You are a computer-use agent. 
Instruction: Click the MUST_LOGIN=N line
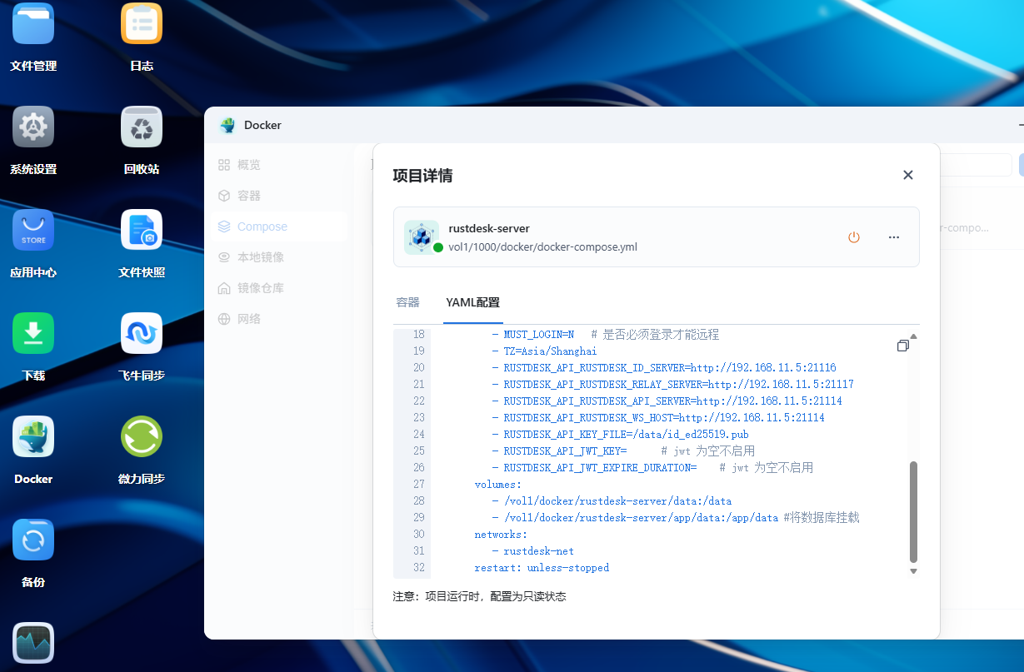[x=606, y=335]
